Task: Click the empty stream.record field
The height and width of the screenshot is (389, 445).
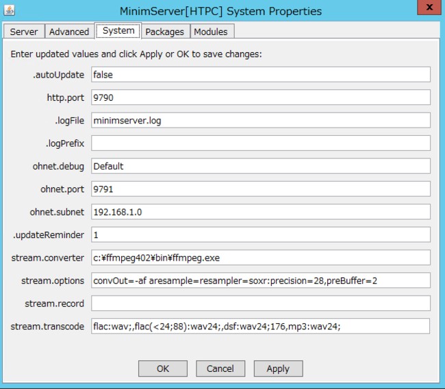Action: (x=261, y=303)
